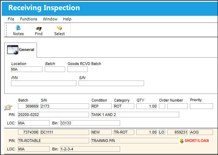This screenshot has width=218, height=155.
Task: Click the empty Priority field in first row
Action: point(201,106)
